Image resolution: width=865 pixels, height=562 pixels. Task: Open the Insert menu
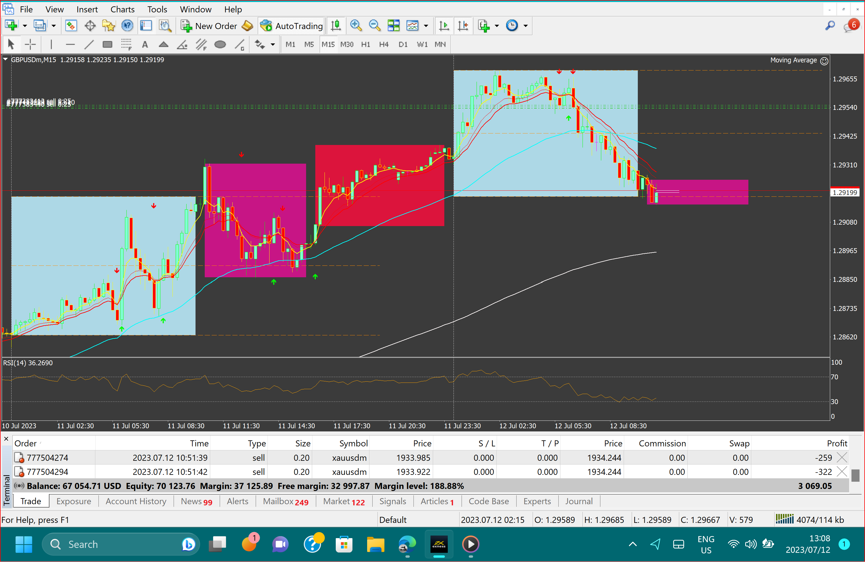[x=87, y=9]
